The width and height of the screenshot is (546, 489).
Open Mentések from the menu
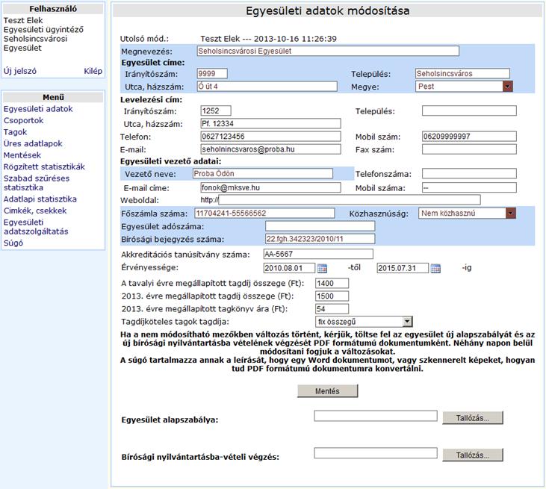22,155
